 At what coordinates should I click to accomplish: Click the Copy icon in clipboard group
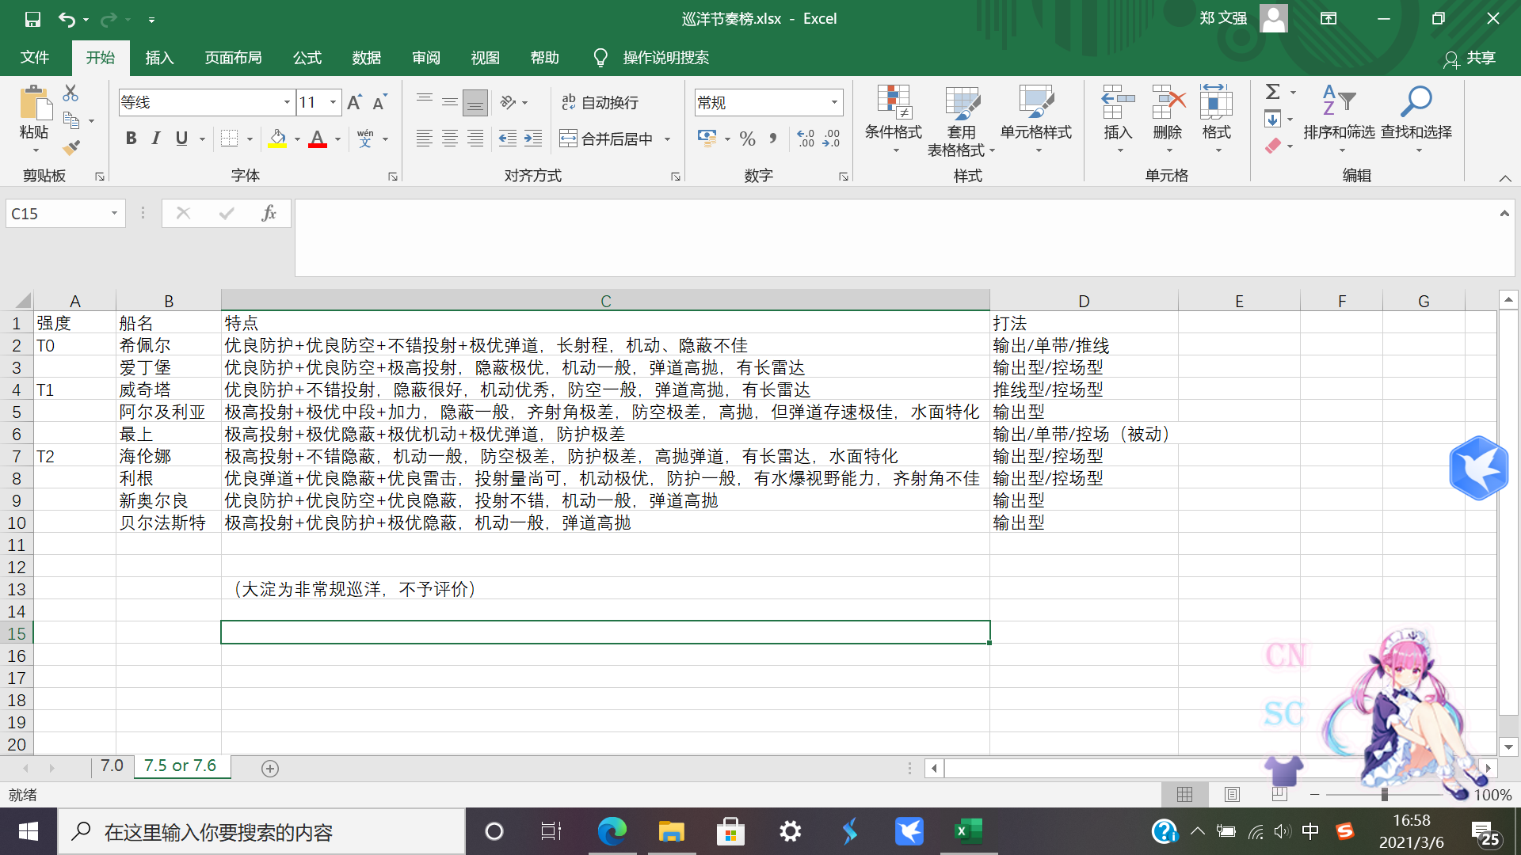(71, 120)
